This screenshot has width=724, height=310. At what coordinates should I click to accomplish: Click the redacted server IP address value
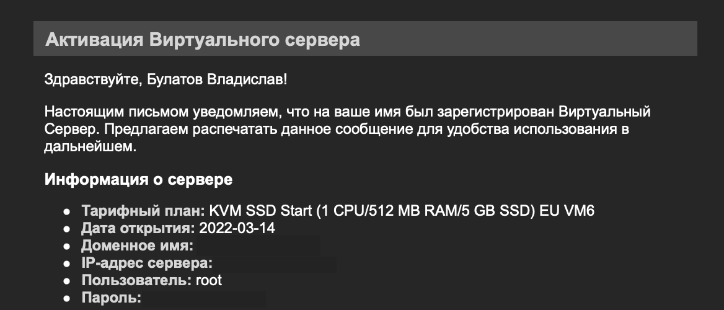[275, 263]
